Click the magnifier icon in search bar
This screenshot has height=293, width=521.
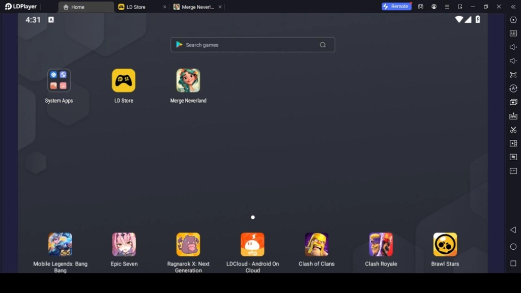point(323,45)
